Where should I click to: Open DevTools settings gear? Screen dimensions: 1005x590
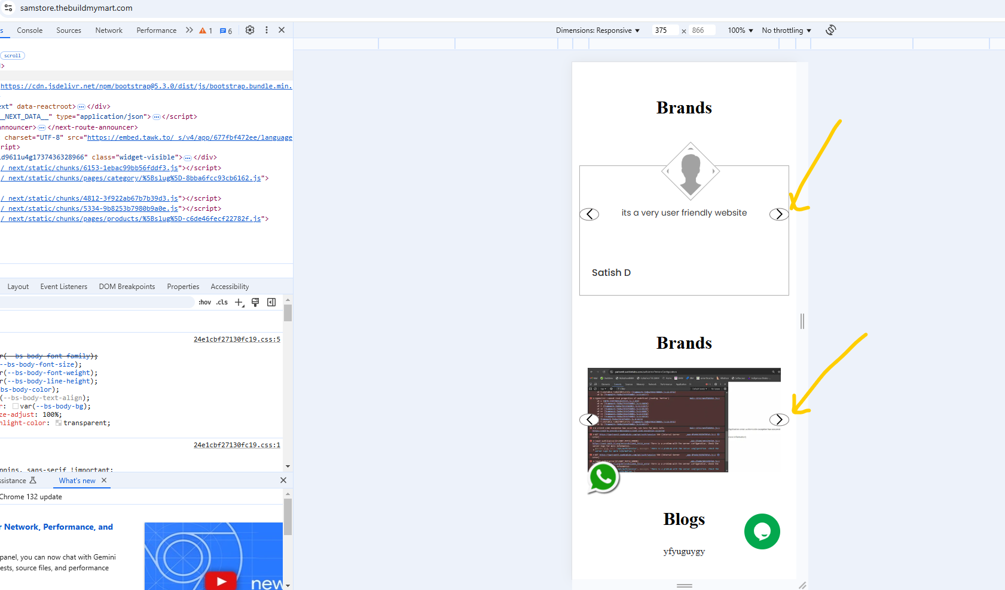point(250,30)
